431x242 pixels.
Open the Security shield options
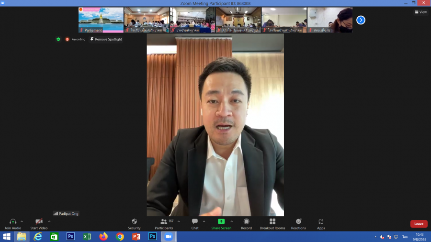click(134, 223)
